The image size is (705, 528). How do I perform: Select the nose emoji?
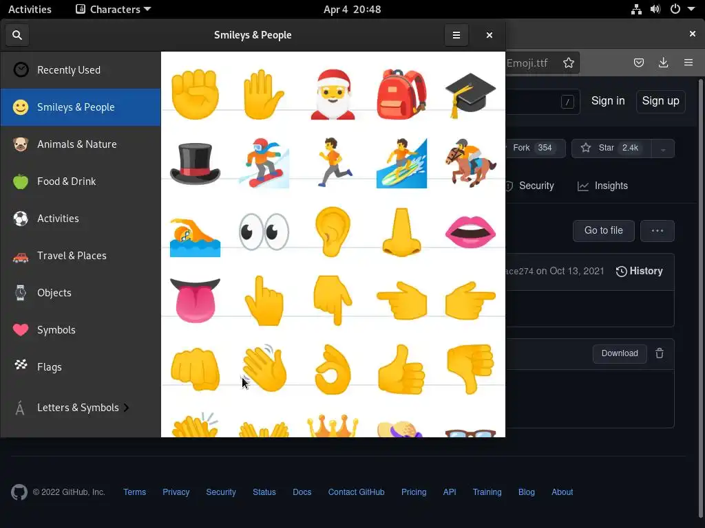(x=401, y=232)
